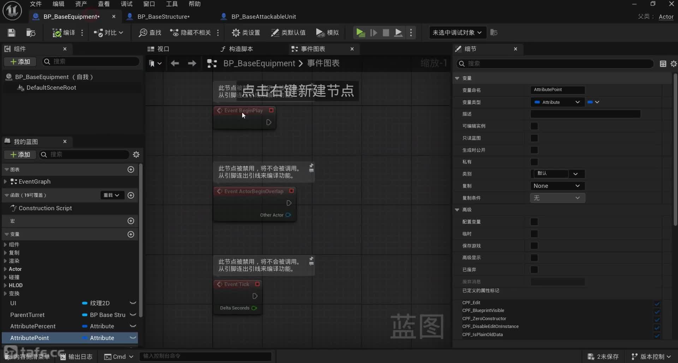678x363 pixels.
Task: Click the green Play button in toolbar
Action: [360, 33]
